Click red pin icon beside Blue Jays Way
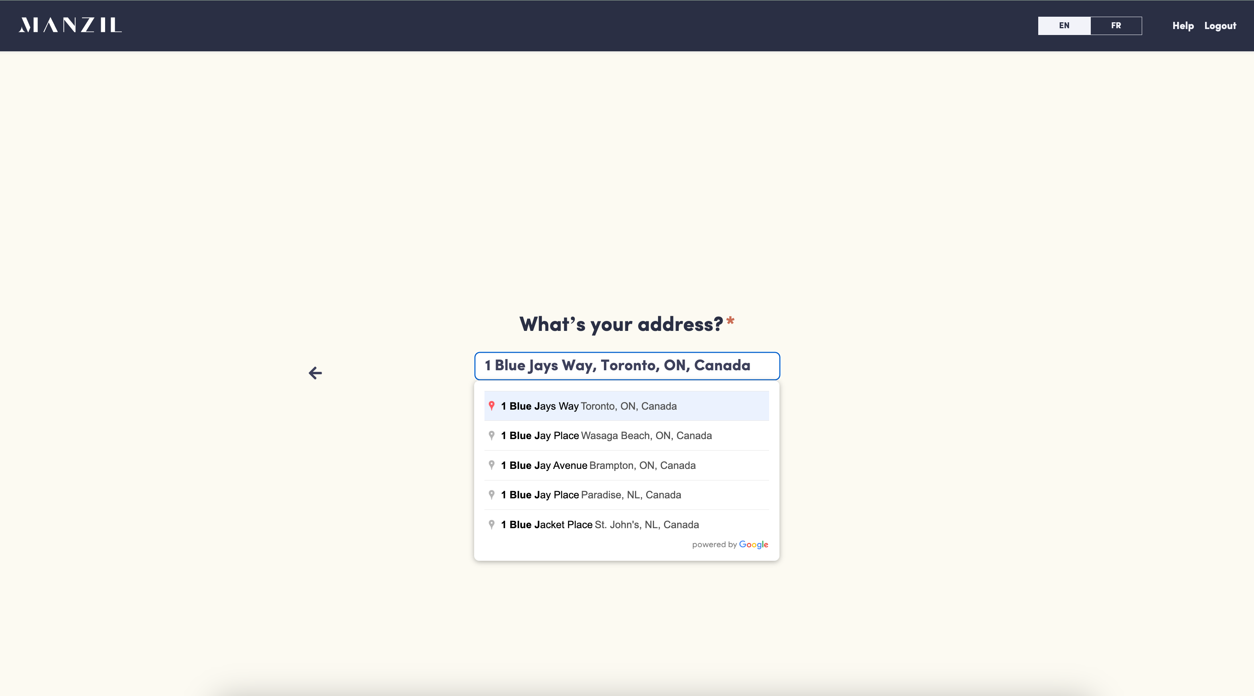The image size is (1254, 696). pyautogui.click(x=491, y=406)
